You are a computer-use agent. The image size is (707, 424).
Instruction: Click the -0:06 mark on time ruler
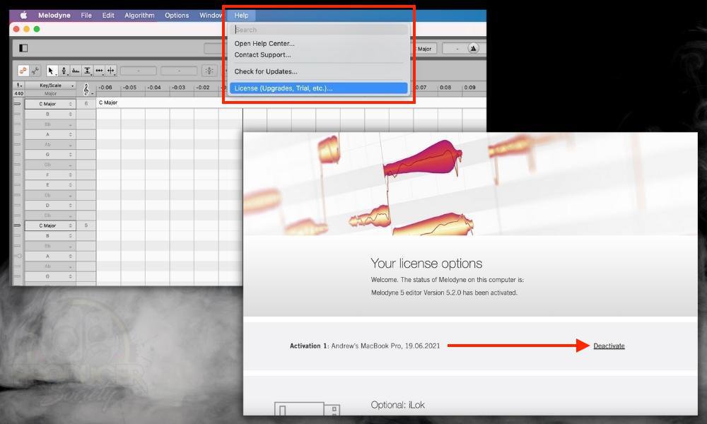pyautogui.click(x=105, y=88)
